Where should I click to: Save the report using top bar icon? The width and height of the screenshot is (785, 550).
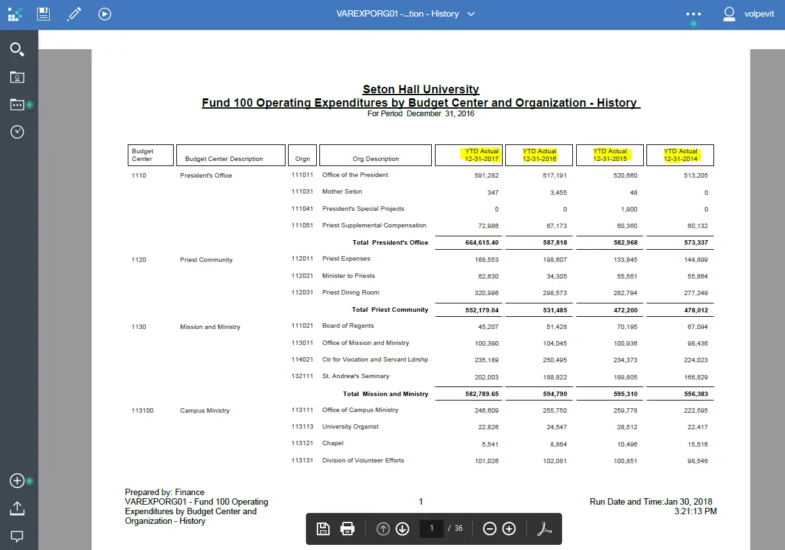pyautogui.click(x=43, y=13)
